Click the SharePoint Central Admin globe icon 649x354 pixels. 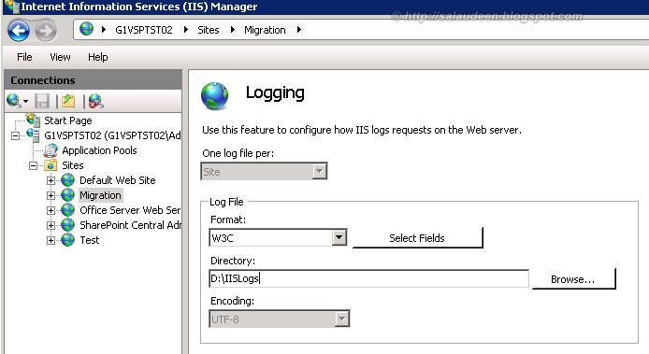(x=68, y=225)
